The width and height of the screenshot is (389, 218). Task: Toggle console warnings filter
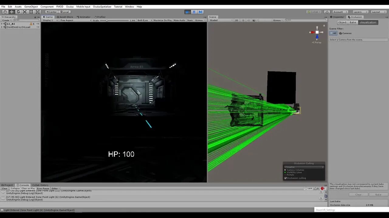pos(316,188)
